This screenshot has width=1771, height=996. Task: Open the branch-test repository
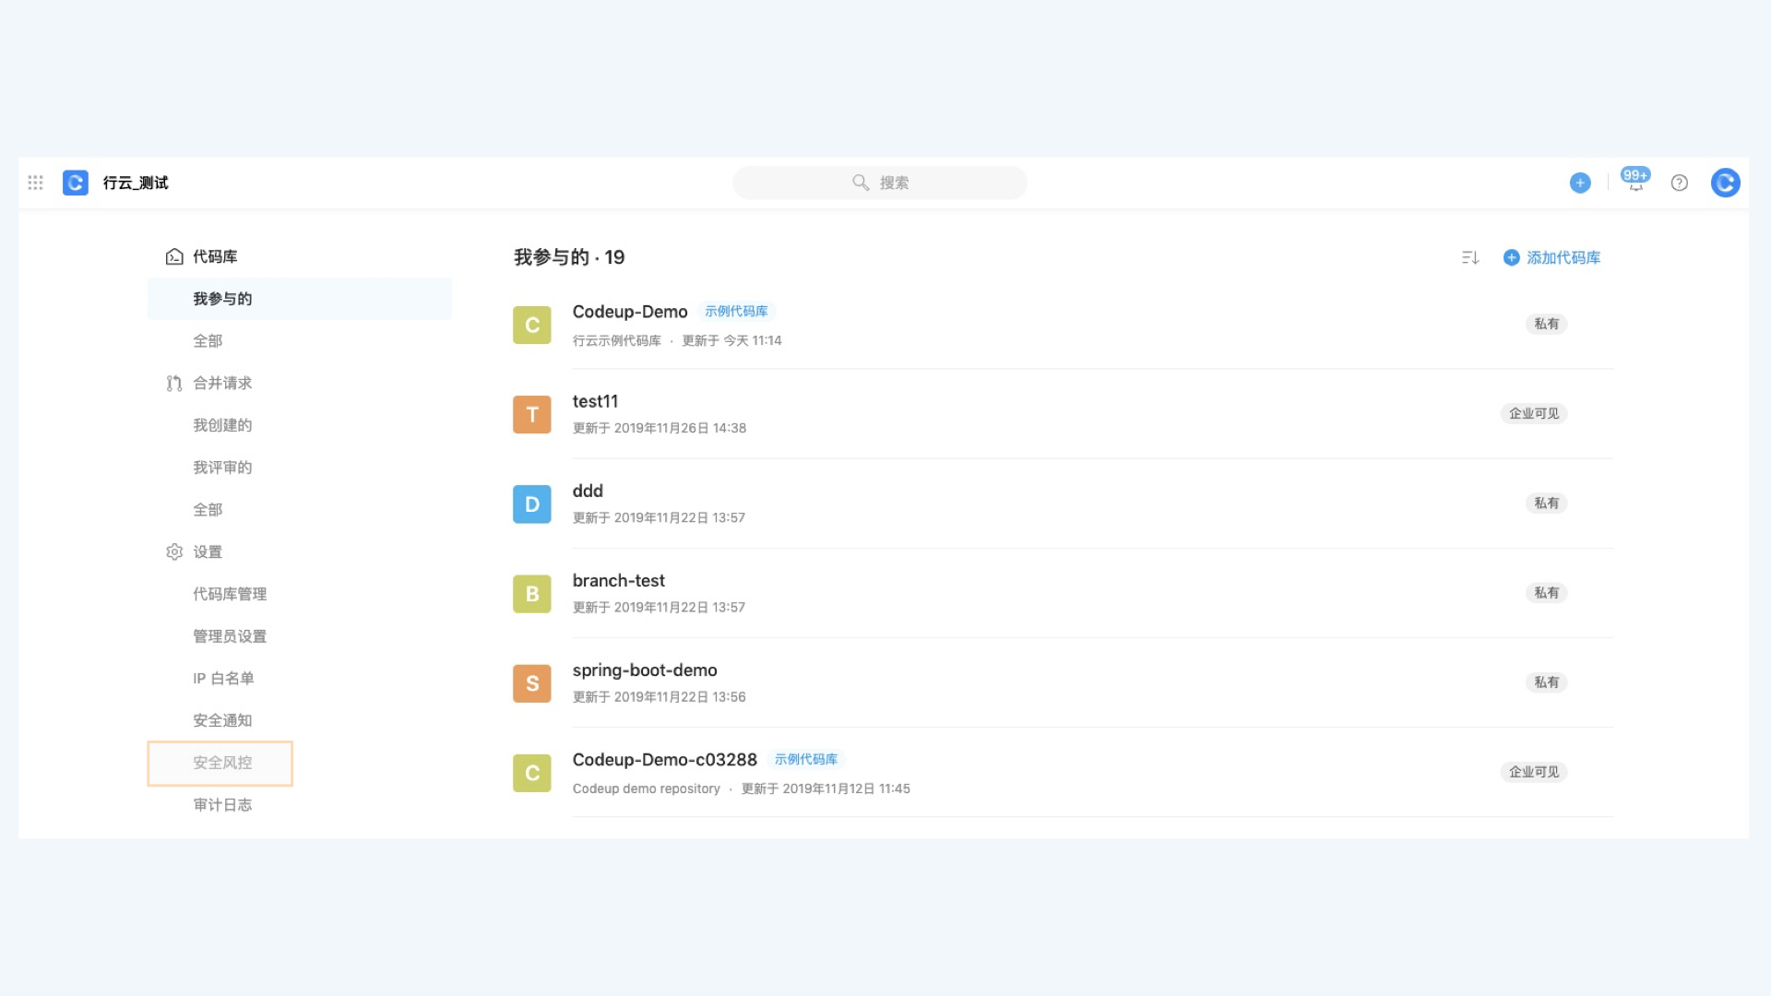[618, 581]
